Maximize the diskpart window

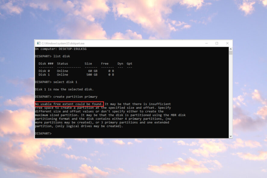[x=217, y=43]
